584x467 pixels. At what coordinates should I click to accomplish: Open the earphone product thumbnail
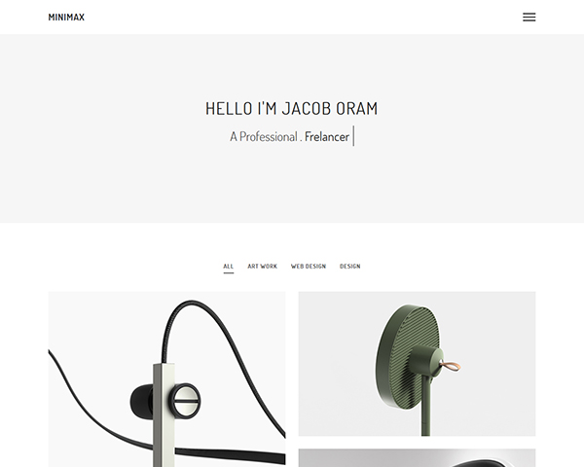pyautogui.click(x=166, y=379)
